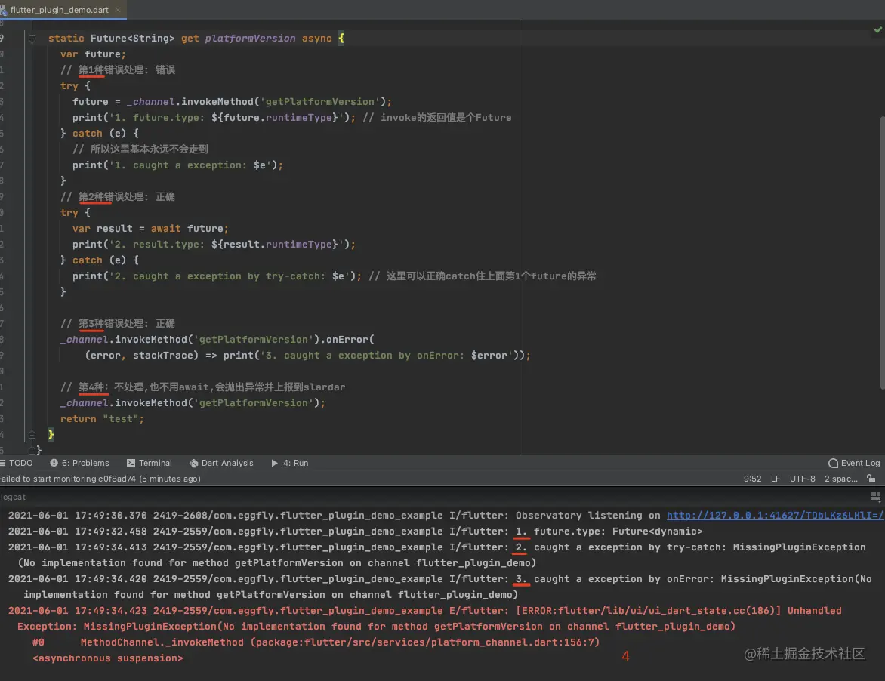
Task: Click the 'getPlatformVersion' string in future assignment
Action: click(x=320, y=102)
